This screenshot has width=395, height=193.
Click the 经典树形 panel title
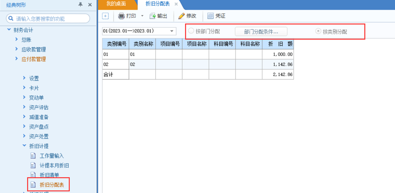coord(16,4)
